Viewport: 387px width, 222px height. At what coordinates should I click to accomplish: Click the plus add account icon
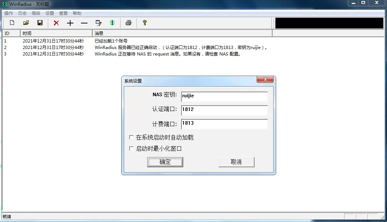pyautogui.click(x=70, y=23)
